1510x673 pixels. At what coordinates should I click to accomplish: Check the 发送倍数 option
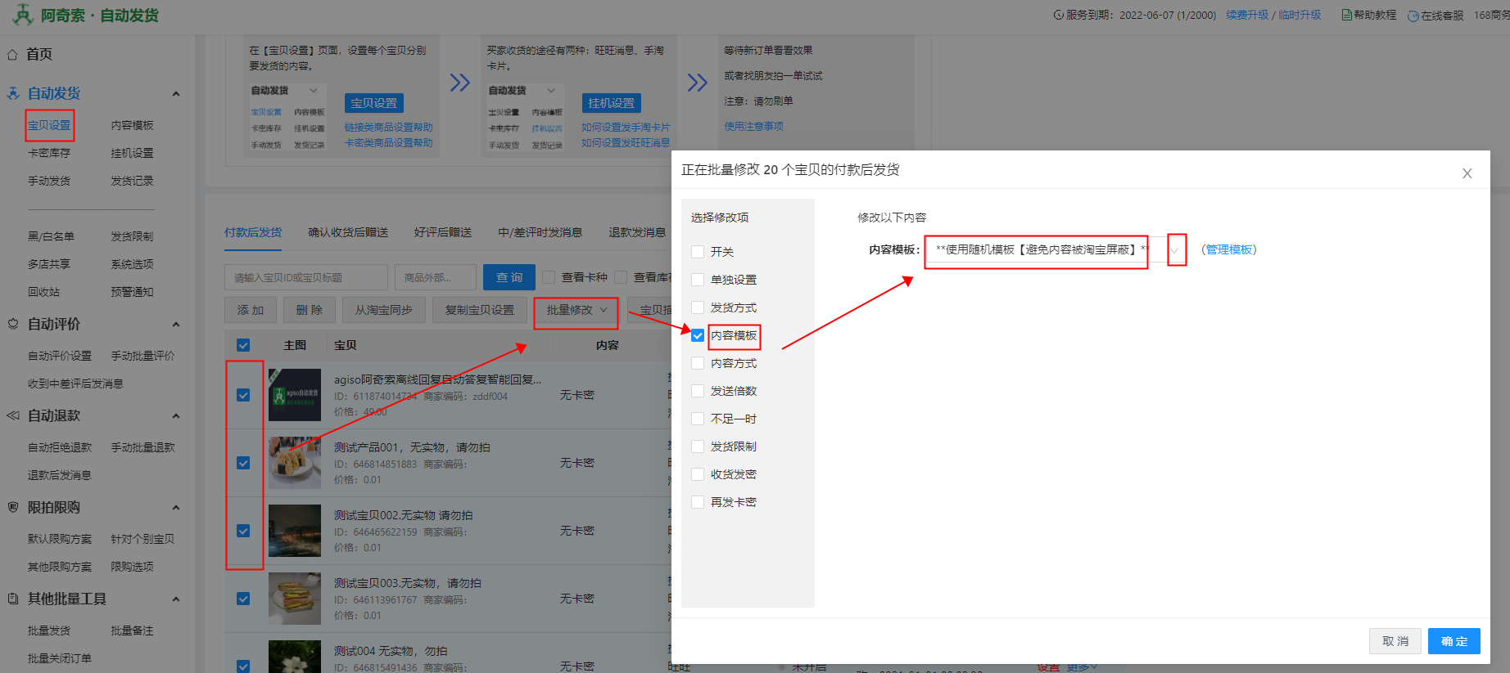[x=698, y=391]
